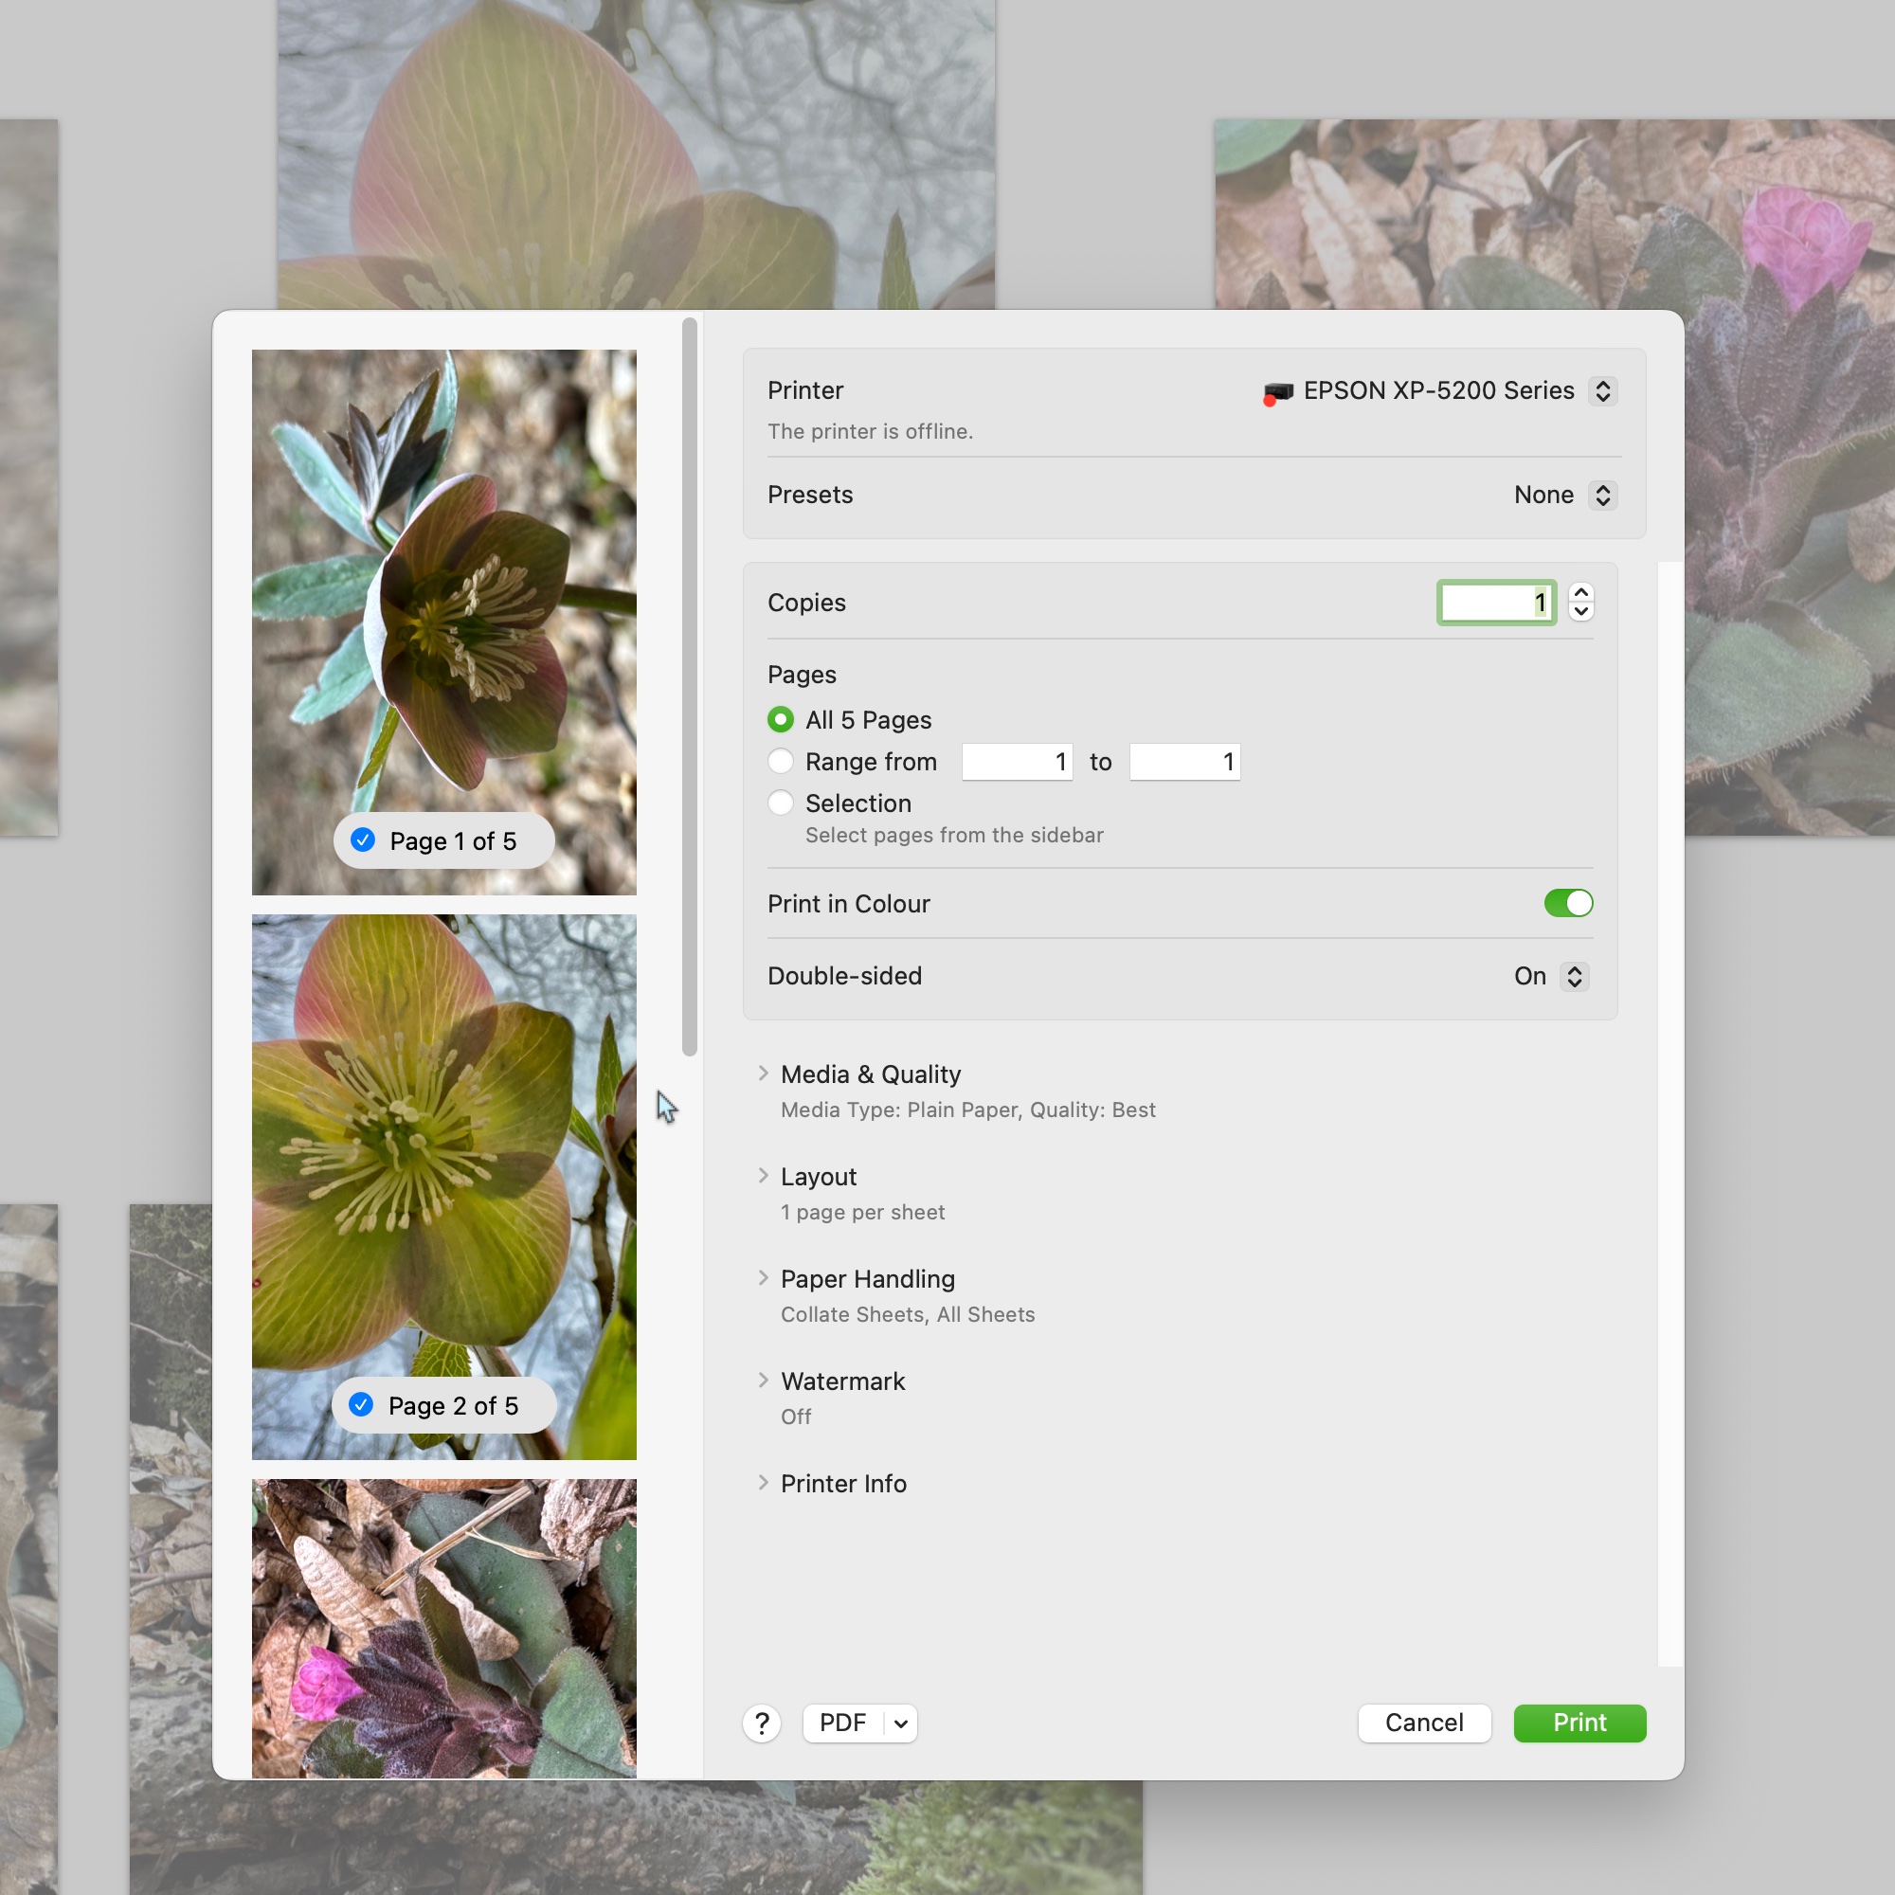Viewport: 1895px width, 1895px height.
Task: Select the All 5 Pages radio button
Action: 781,720
